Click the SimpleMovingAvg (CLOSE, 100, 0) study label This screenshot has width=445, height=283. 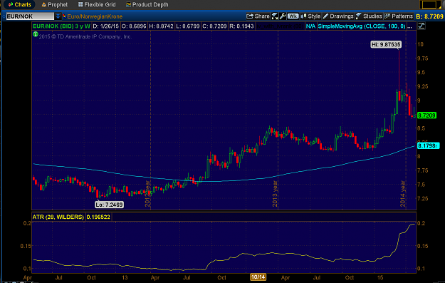[x=362, y=26]
